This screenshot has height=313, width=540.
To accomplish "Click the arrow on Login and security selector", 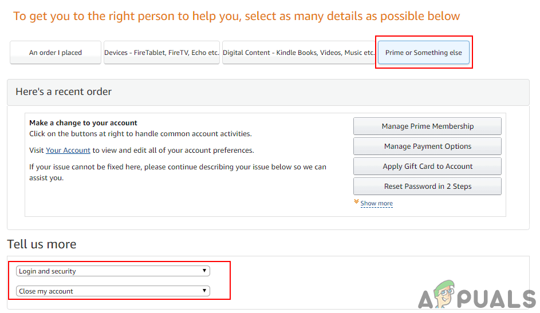I will coord(204,271).
